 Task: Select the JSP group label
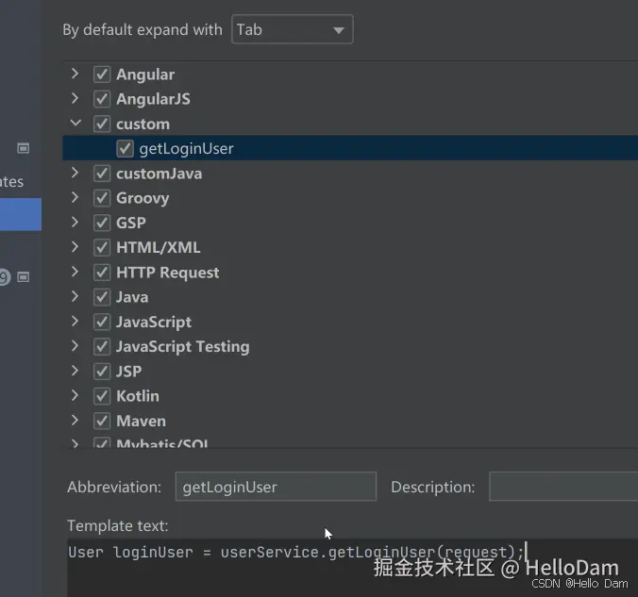[x=129, y=372]
